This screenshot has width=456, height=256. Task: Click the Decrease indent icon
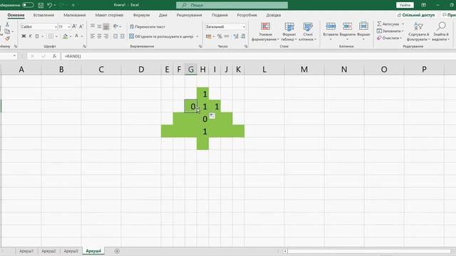point(115,36)
